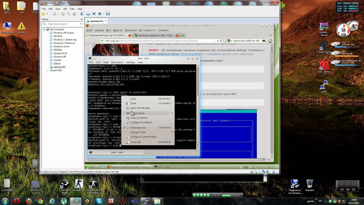Choose Configure Scrollback in context menu
This screenshot has width=364, height=205.
pos(148,122)
